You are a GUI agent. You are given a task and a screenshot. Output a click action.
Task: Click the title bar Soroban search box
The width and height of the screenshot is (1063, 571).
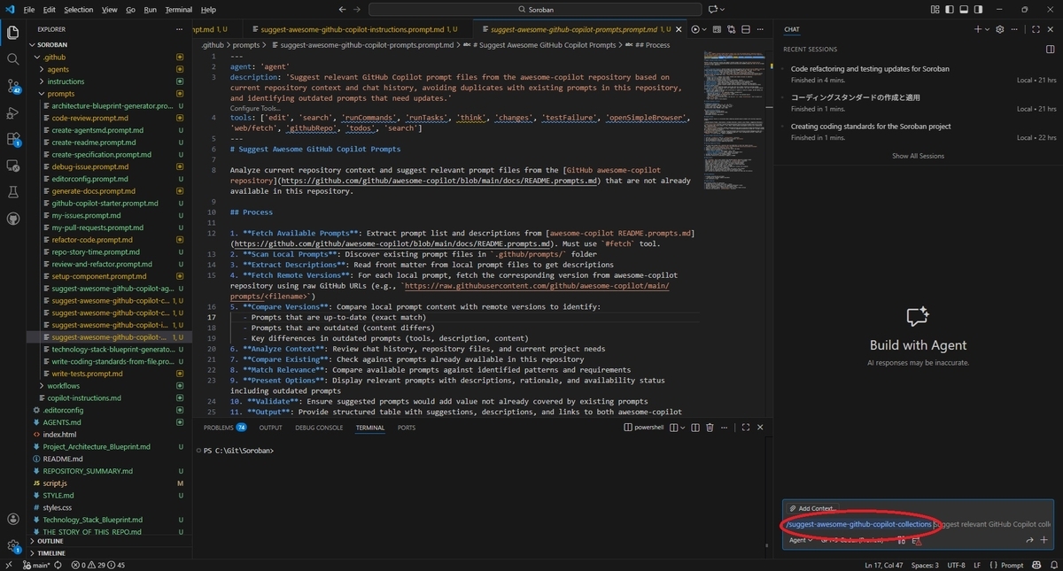[534, 10]
